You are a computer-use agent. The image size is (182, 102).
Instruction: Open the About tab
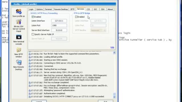click(110, 9)
